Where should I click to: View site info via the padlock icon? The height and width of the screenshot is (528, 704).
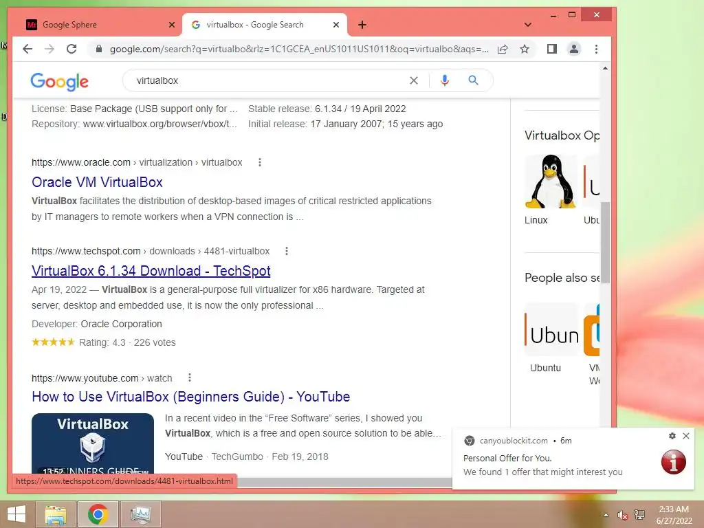tap(99, 49)
